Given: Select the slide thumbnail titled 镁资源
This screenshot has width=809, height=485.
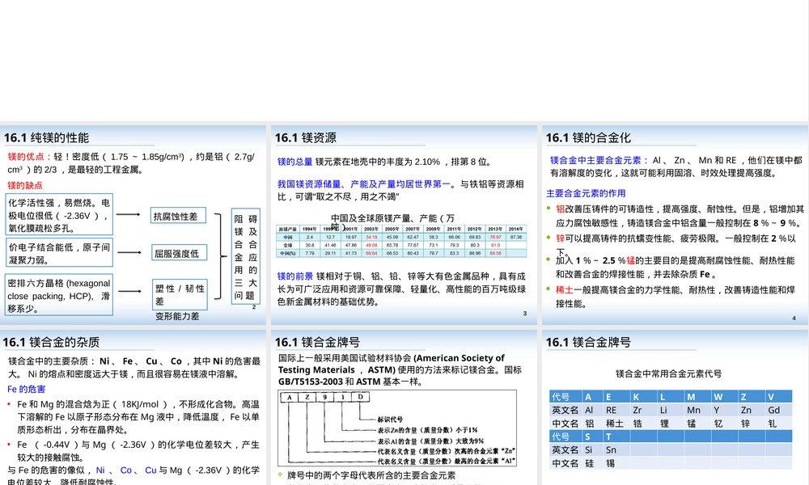Looking at the screenshot, I should point(404,225).
